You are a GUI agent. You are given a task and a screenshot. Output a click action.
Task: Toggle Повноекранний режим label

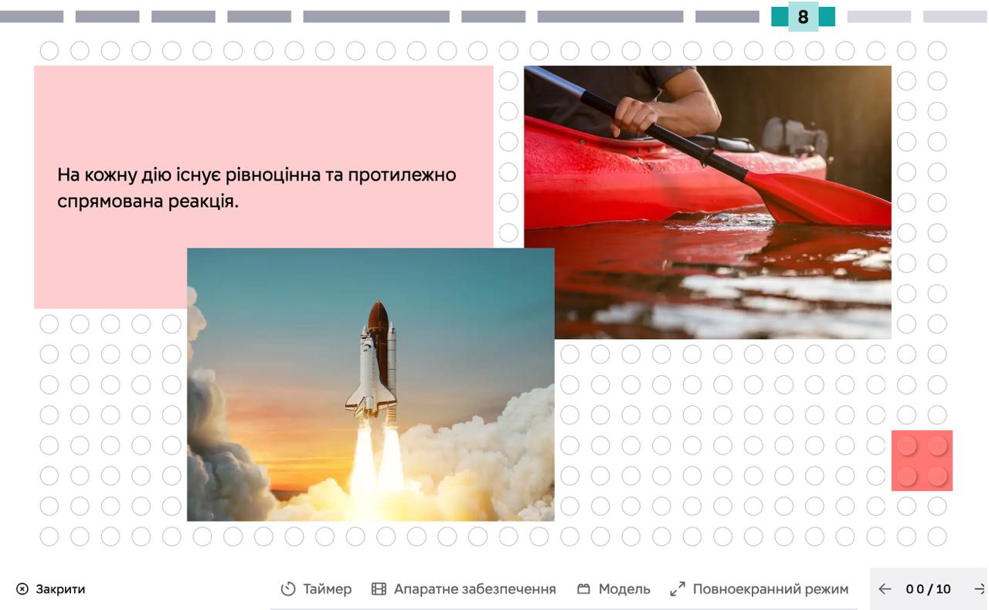770,589
